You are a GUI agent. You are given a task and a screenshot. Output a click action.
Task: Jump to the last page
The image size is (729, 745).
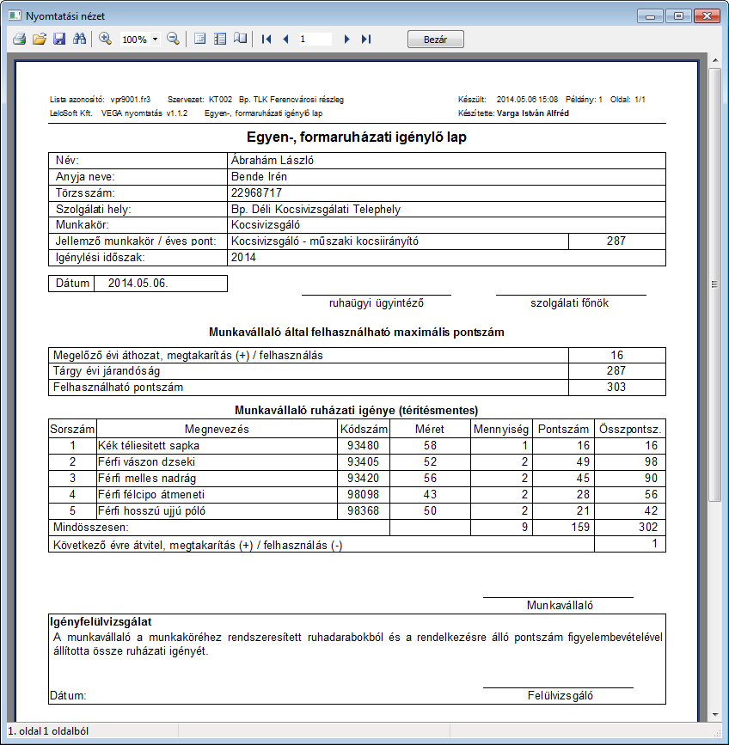366,39
